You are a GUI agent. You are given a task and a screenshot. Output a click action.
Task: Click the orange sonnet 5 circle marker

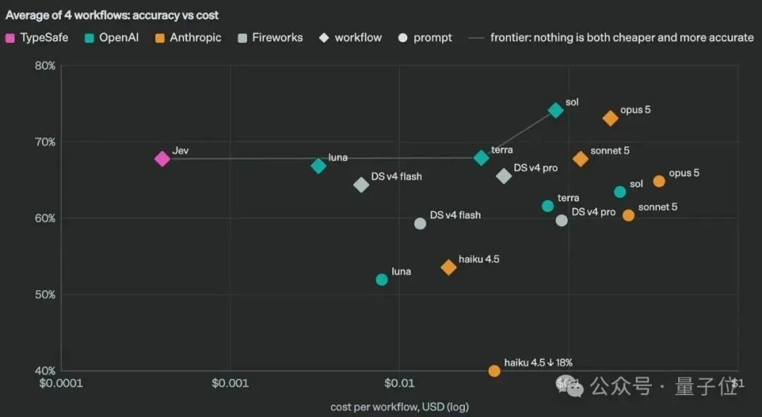[629, 215]
